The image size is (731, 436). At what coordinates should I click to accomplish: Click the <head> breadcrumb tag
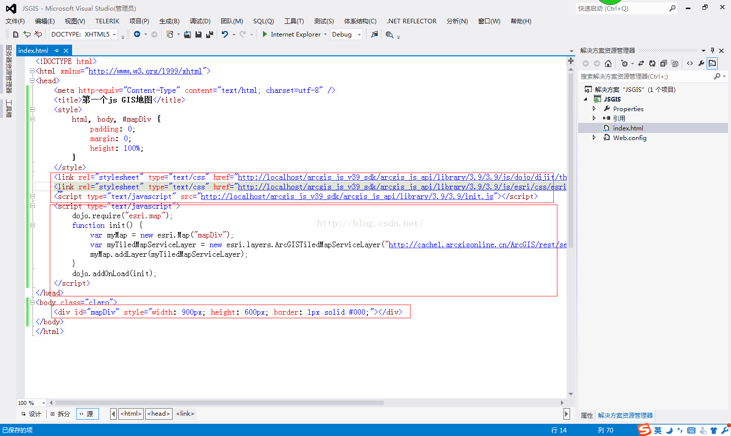tap(159, 414)
